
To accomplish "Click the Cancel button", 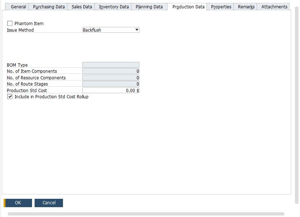I will pyautogui.click(x=49, y=203).
